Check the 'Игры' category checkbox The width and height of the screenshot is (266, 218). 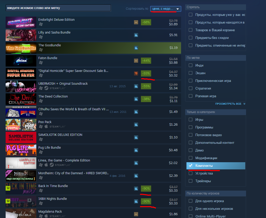tap(191, 119)
